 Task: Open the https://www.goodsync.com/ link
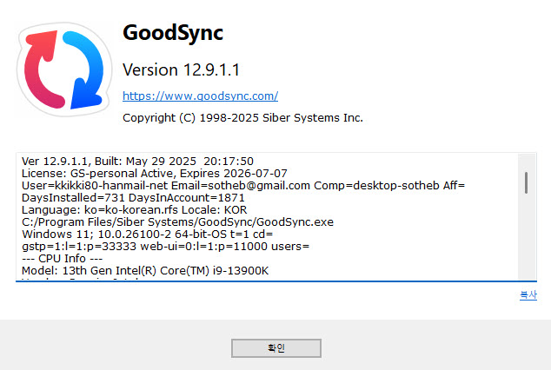tap(200, 96)
